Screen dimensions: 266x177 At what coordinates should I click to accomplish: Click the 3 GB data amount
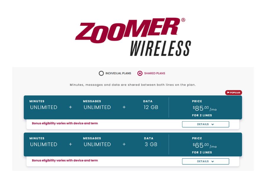pyautogui.click(x=151, y=145)
